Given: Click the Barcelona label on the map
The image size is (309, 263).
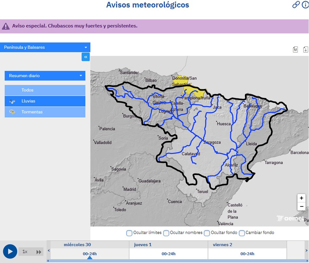Looking at the screenshot, I should (x=300, y=153).
